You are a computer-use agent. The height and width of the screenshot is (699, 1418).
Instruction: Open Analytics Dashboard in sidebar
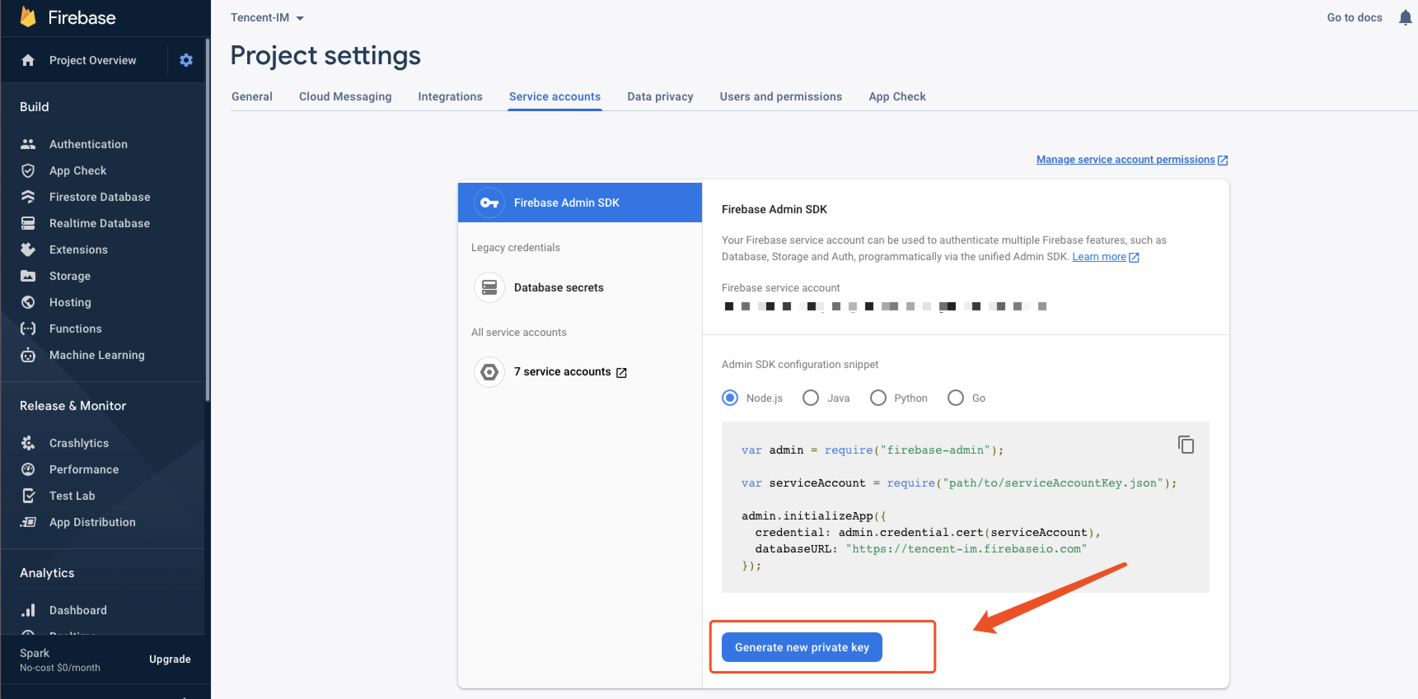pyautogui.click(x=77, y=610)
